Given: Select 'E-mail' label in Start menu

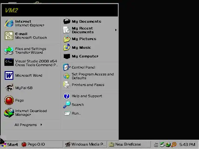Looking at the screenshot, I should point(21,34).
